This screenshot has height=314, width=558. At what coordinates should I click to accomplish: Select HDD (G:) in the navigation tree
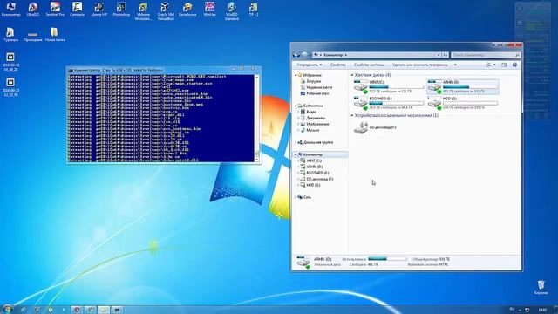point(313,185)
